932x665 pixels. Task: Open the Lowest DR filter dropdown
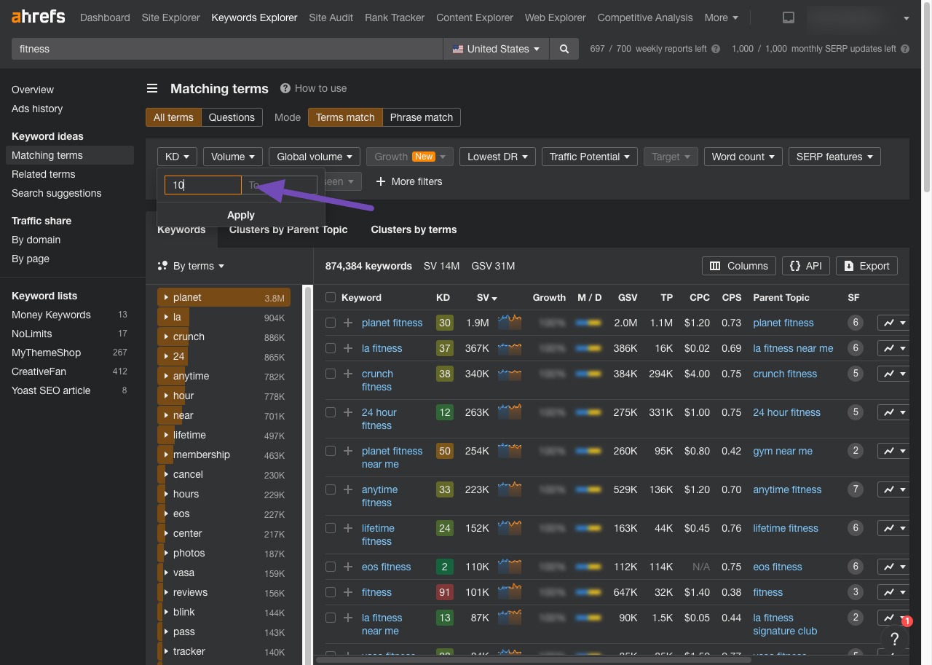tap(497, 157)
